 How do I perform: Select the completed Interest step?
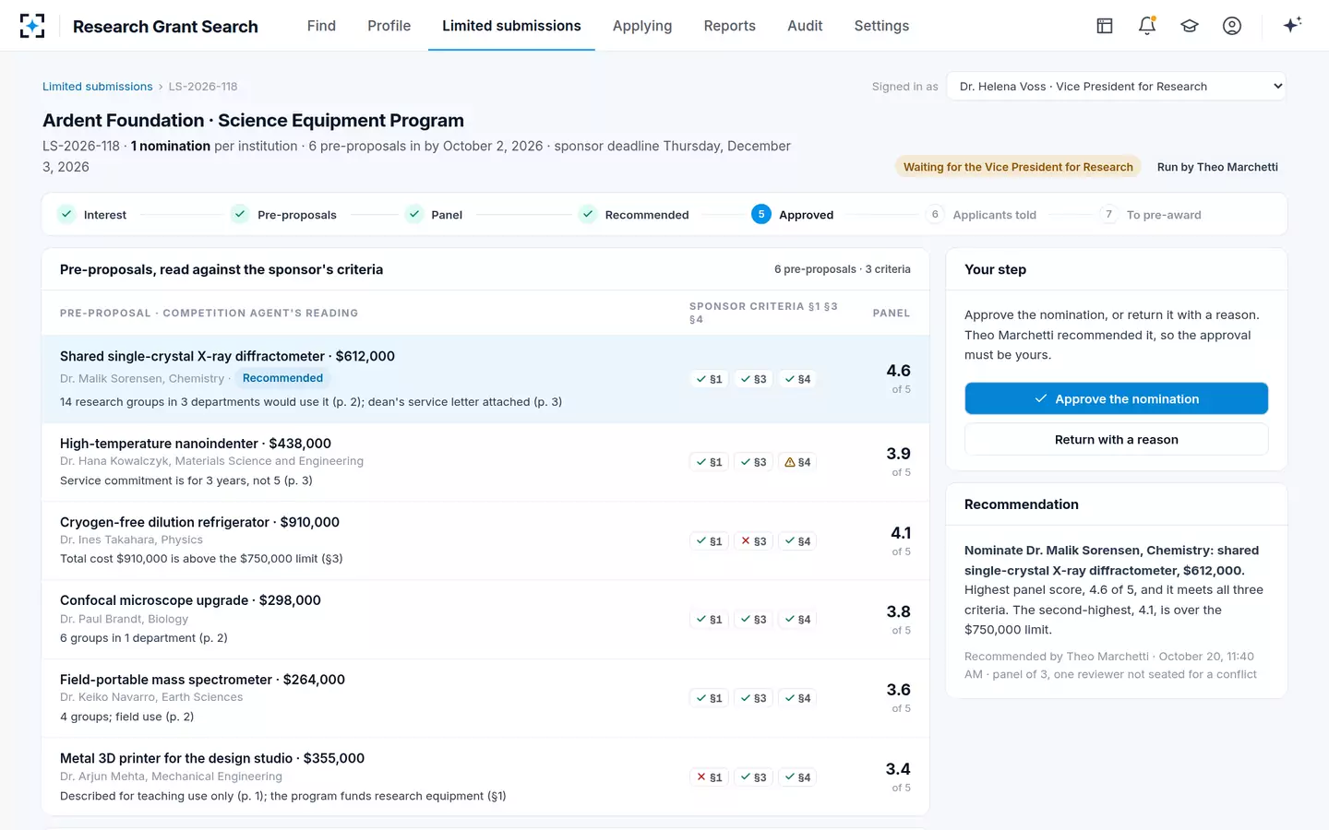(92, 215)
